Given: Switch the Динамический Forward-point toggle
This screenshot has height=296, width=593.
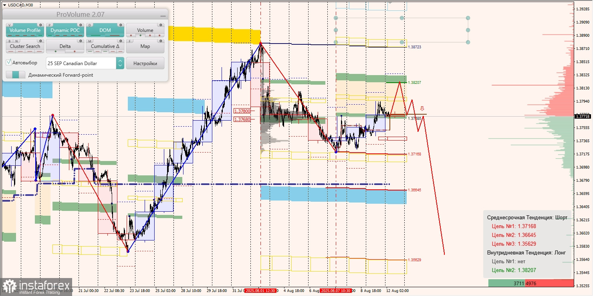Looking at the screenshot, I should click(16, 75).
